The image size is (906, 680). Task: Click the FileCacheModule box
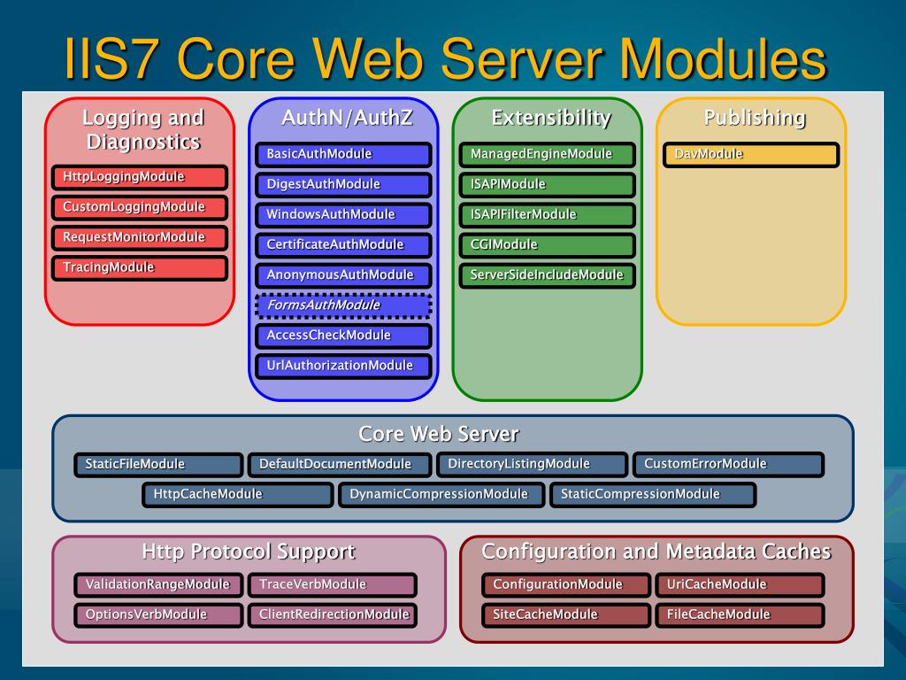740,614
